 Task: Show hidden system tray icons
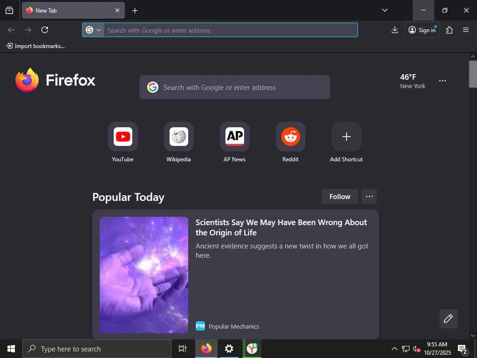point(394,349)
